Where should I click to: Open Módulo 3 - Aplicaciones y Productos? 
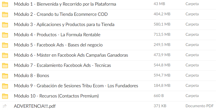(64, 25)
